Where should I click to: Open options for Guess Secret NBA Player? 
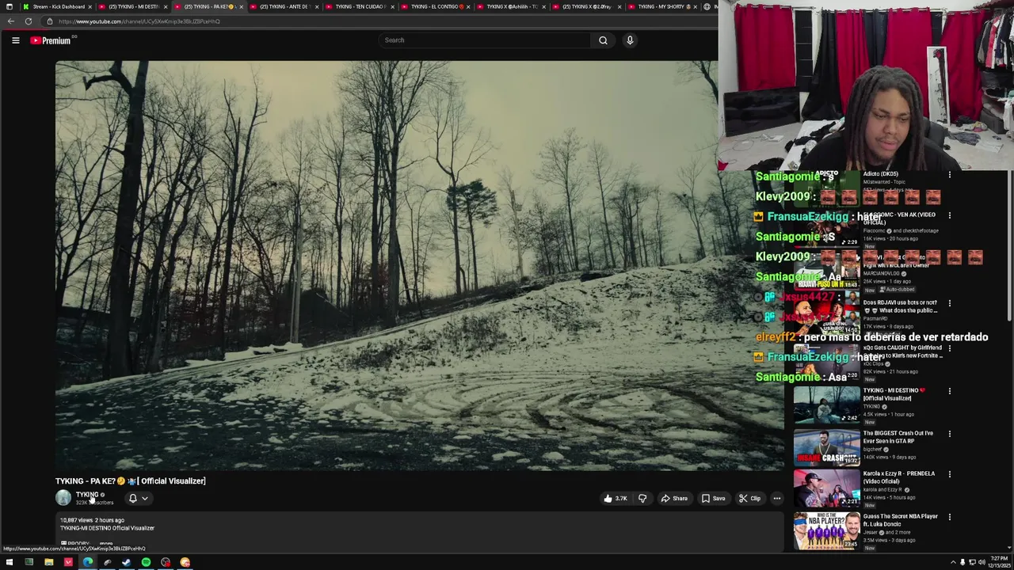click(950, 517)
